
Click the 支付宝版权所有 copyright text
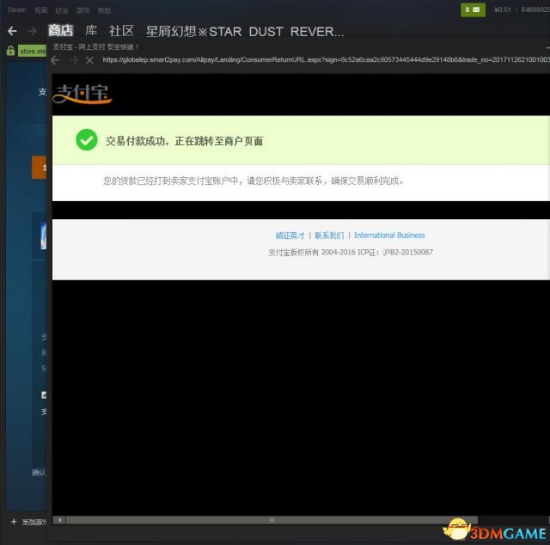click(x=351, y=252)
